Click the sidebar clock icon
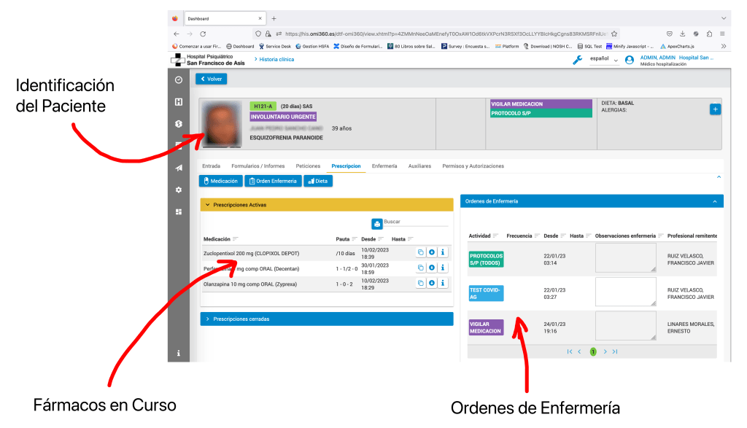This screenshot has width=747, height=428. click(179, 80)
